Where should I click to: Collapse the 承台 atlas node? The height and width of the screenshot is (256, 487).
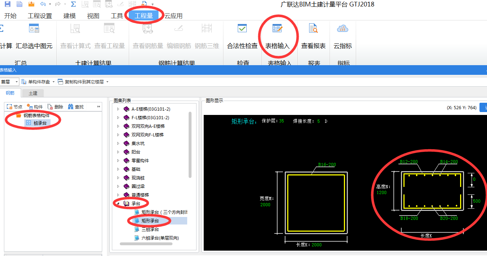118,203
